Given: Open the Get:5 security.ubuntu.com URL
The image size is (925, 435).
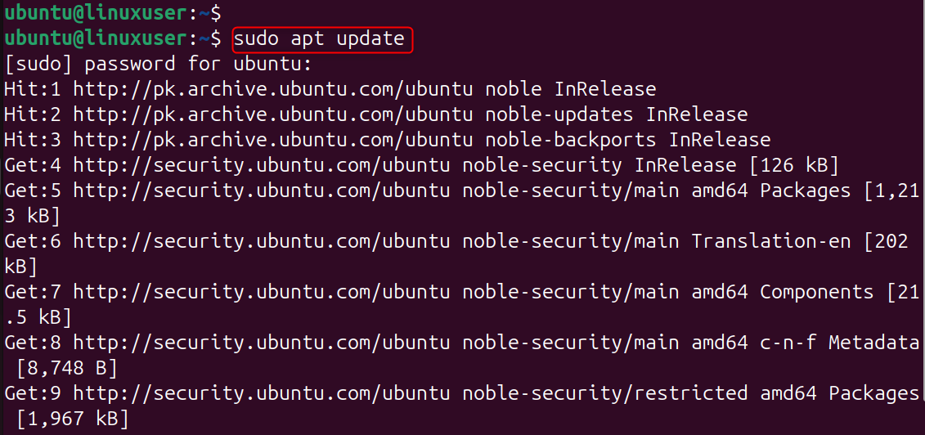Looking at the screenshot, I should coord(261,191).
